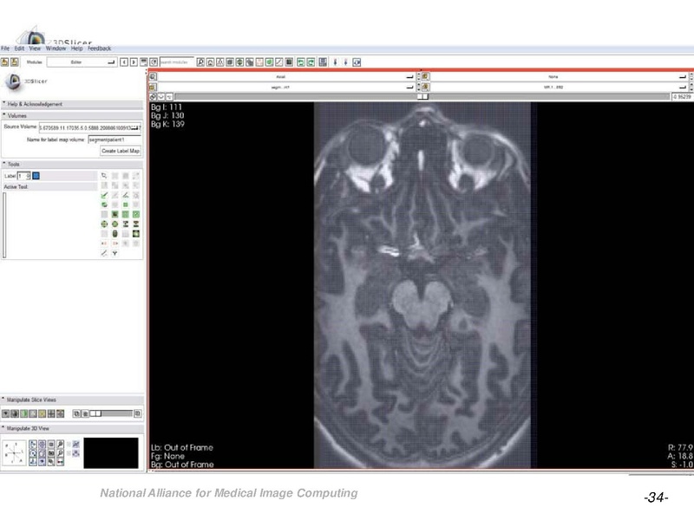Select the green Draw pencil tool
The width and height of the screenshot is (694, 520).
pyautogui.click(x=104, y=196)
